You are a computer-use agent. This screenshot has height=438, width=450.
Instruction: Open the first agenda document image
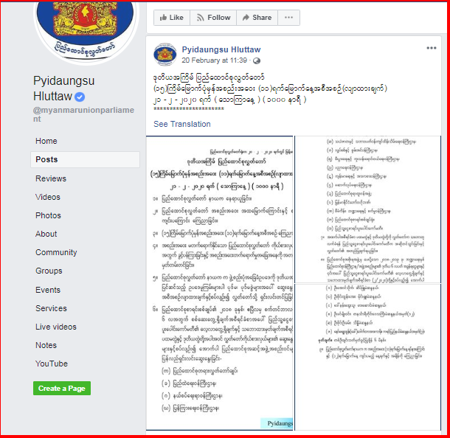pos(220,283)
